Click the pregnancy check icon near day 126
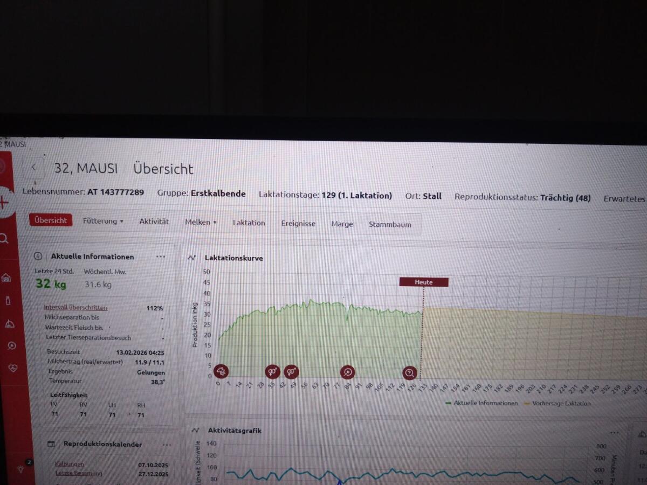Viewport: 647px width, 485px height. point(410,372)
